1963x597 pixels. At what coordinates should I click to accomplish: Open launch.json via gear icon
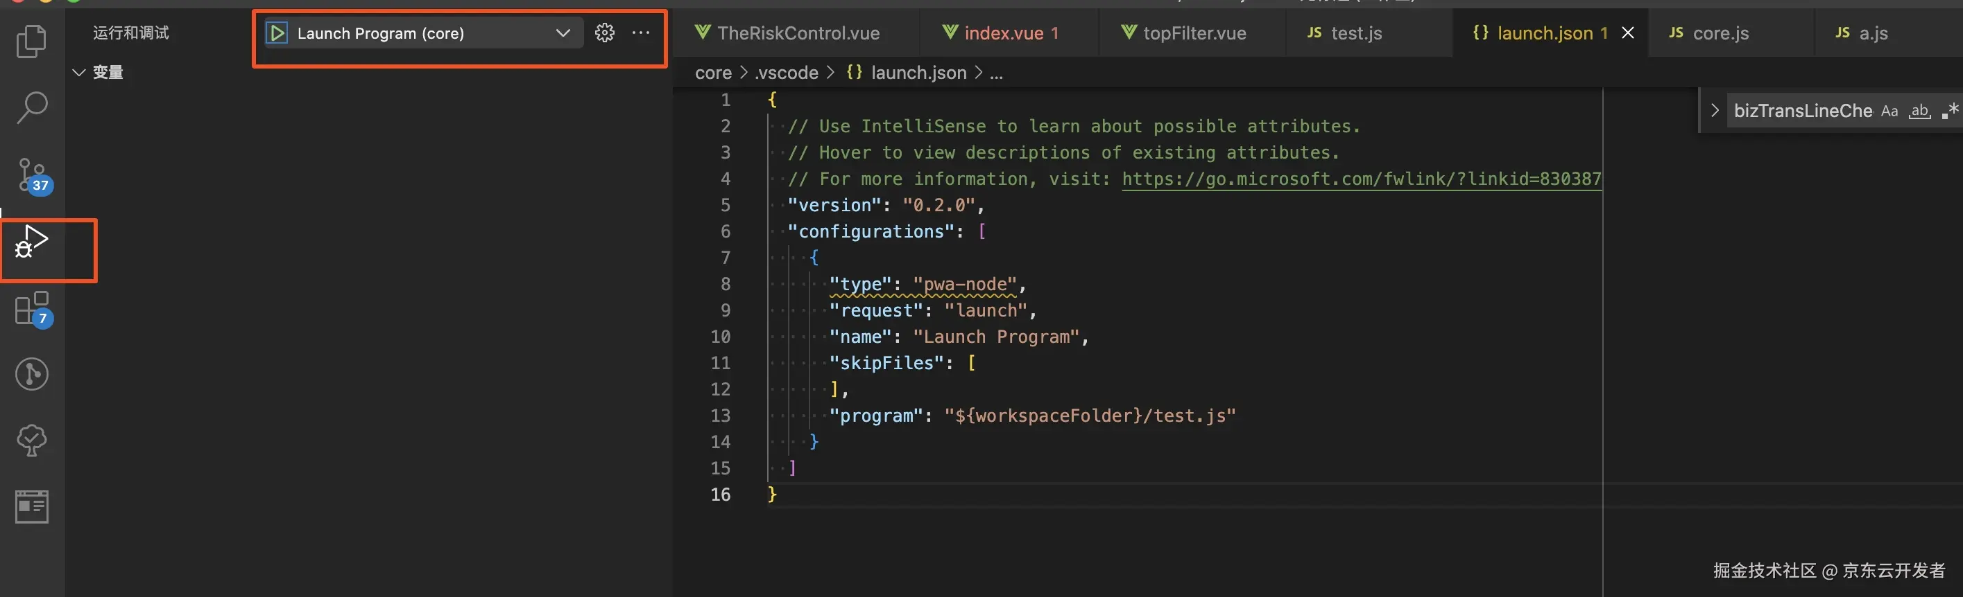(604, 33)
